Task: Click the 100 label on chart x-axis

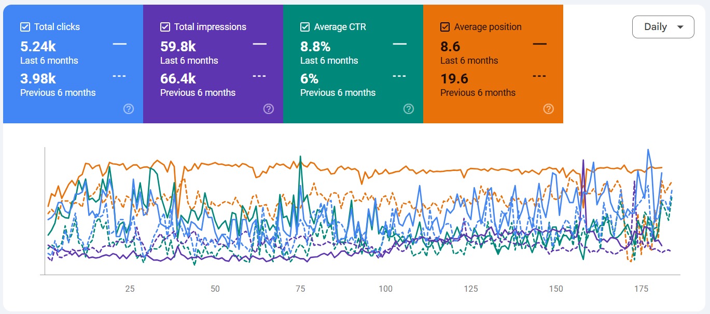Action: coord(385,289)
